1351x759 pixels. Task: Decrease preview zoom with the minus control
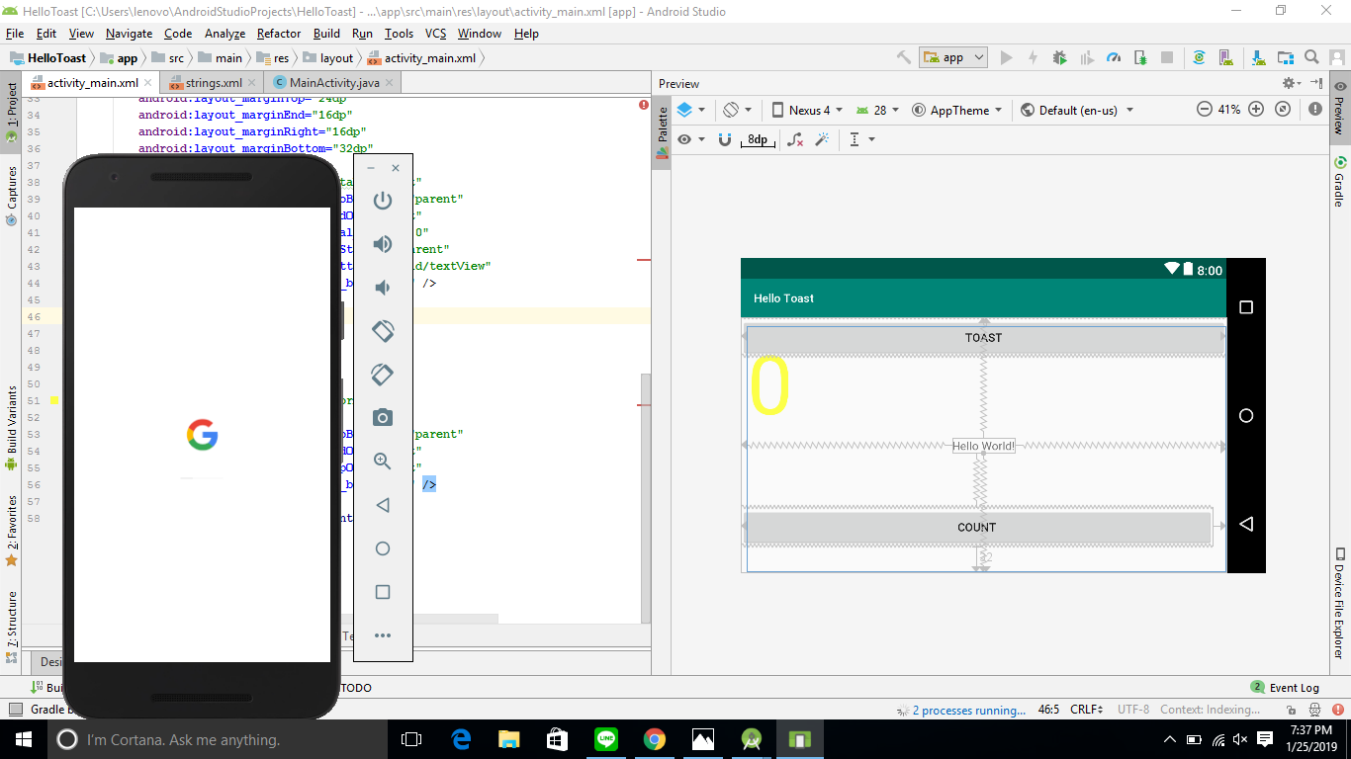[x=1205, y=109]
